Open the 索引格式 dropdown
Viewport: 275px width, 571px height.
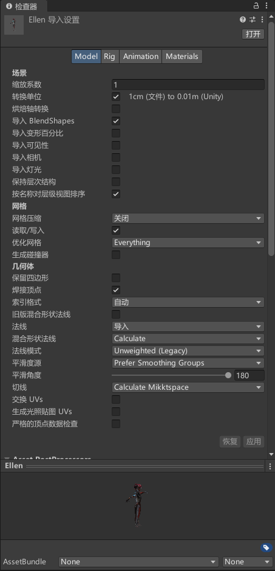pos(188,302)
